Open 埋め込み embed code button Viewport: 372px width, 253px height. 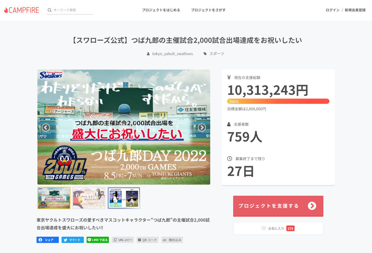pos(172,240)
